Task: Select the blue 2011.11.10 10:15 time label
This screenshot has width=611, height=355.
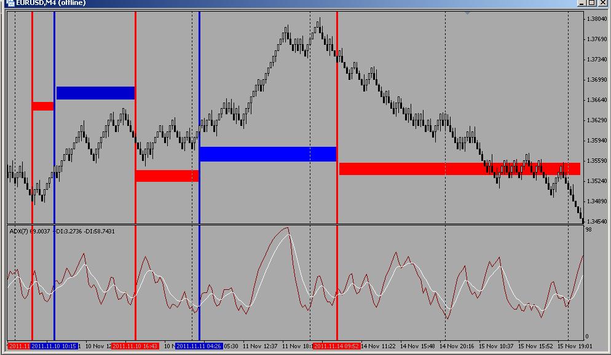Action: pyautogui.click(x=54, y=346)
